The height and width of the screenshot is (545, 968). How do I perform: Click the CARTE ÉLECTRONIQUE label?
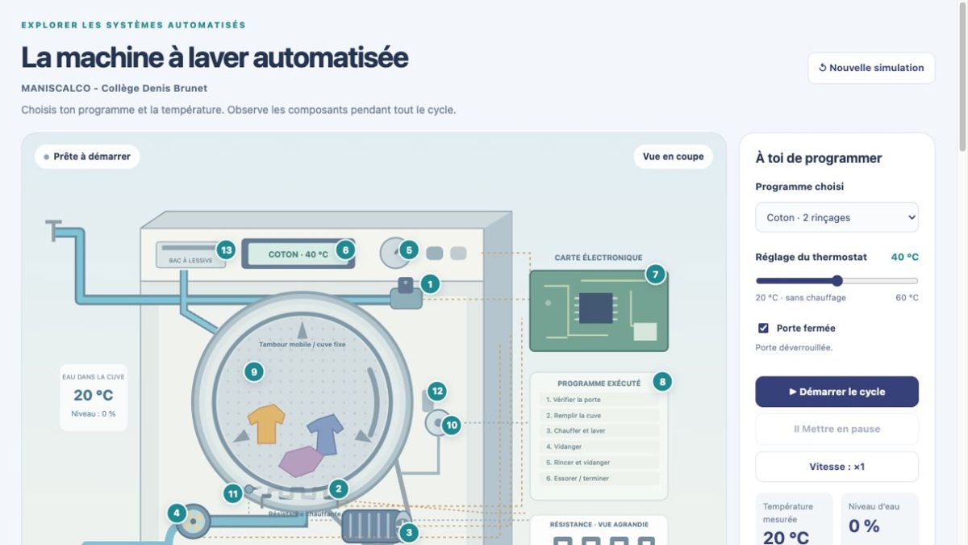(599, 258)
